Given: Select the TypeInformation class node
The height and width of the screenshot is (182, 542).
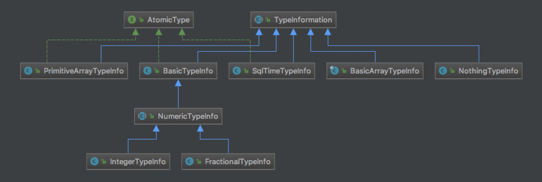Looking at the screenshot, I should click(x=293, y=20).
